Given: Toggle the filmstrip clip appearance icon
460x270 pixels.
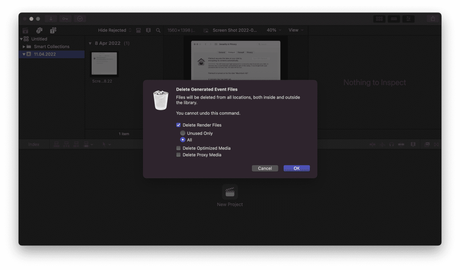Looking at the screenshot, I should (x=148, y=30).
